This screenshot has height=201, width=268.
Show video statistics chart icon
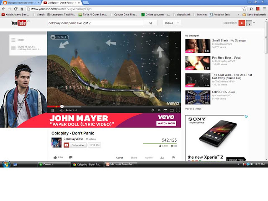(x=162, y=157)
